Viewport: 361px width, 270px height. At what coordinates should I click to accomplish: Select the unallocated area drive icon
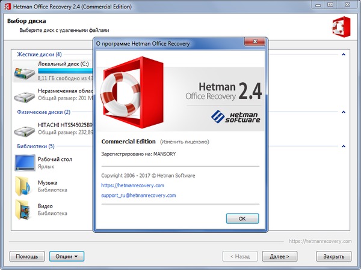click(x=24, y=95)
